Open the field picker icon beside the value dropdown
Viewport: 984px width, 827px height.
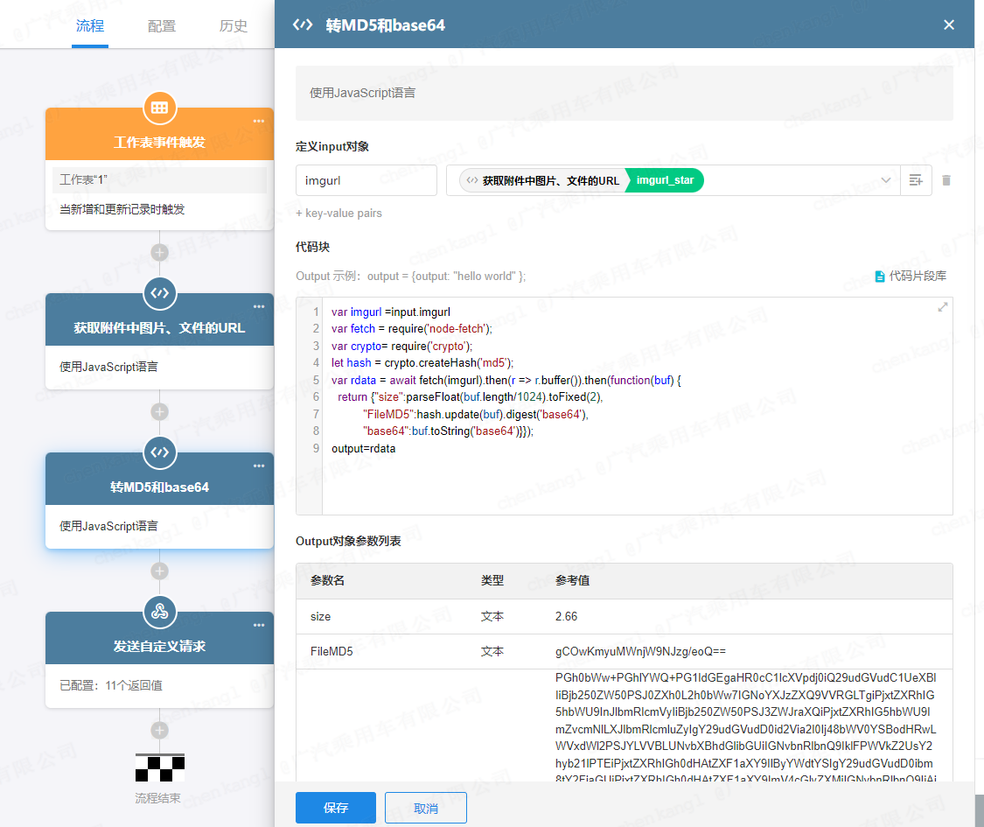[x=916, y=180]
